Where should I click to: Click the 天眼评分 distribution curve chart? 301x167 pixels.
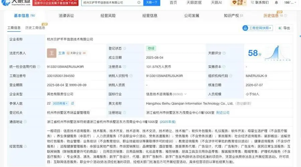pos(278,53)
